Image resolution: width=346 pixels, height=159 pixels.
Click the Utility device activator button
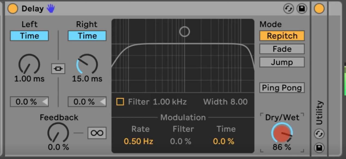point(319,9)
